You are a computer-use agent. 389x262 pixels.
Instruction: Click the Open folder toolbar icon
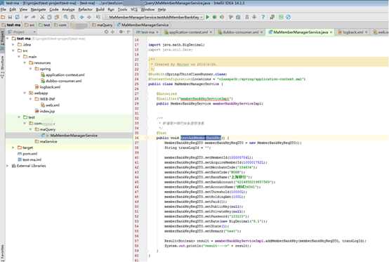pyautogui.click(x=3, y=17)
